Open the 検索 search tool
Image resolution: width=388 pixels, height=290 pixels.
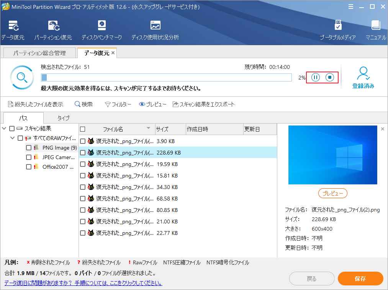(83, 104)
